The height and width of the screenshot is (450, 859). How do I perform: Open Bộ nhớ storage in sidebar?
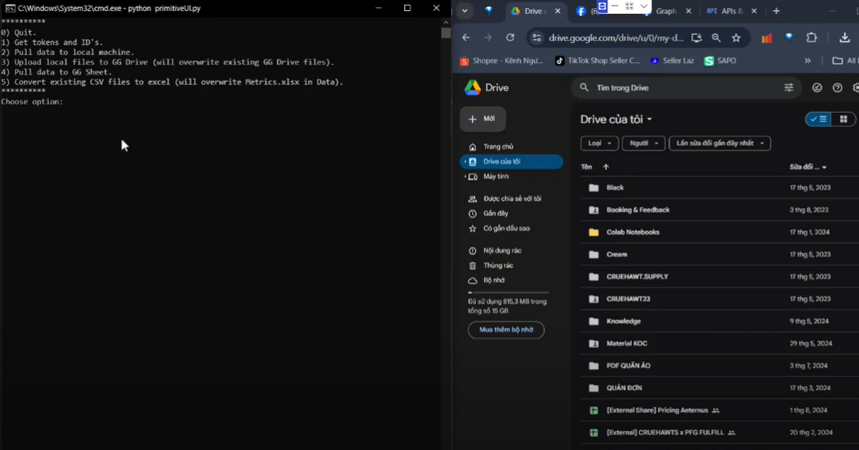(x=494, y=280)
